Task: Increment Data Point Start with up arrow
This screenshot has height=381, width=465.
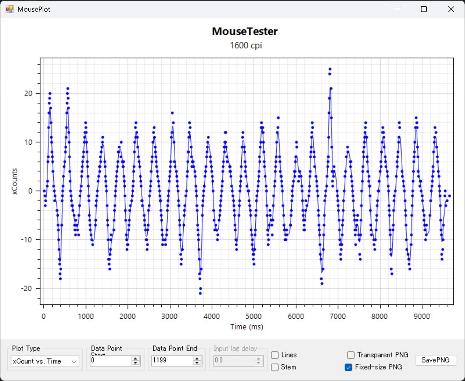Action: [x=135, y=359]
